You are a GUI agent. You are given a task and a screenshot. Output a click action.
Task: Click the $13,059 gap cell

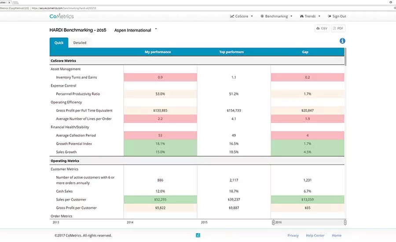(308, 199)
